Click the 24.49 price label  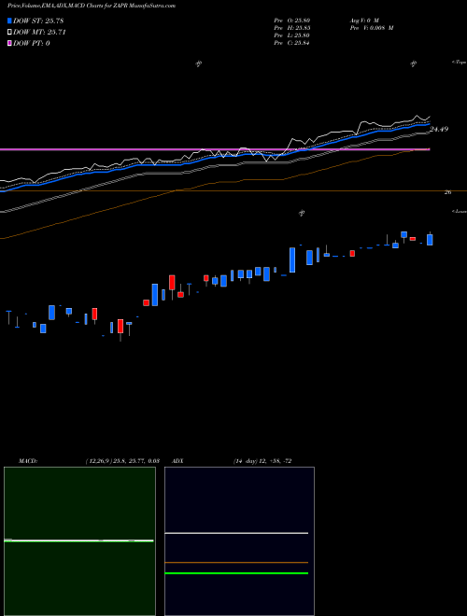click(x=439, y=129)
